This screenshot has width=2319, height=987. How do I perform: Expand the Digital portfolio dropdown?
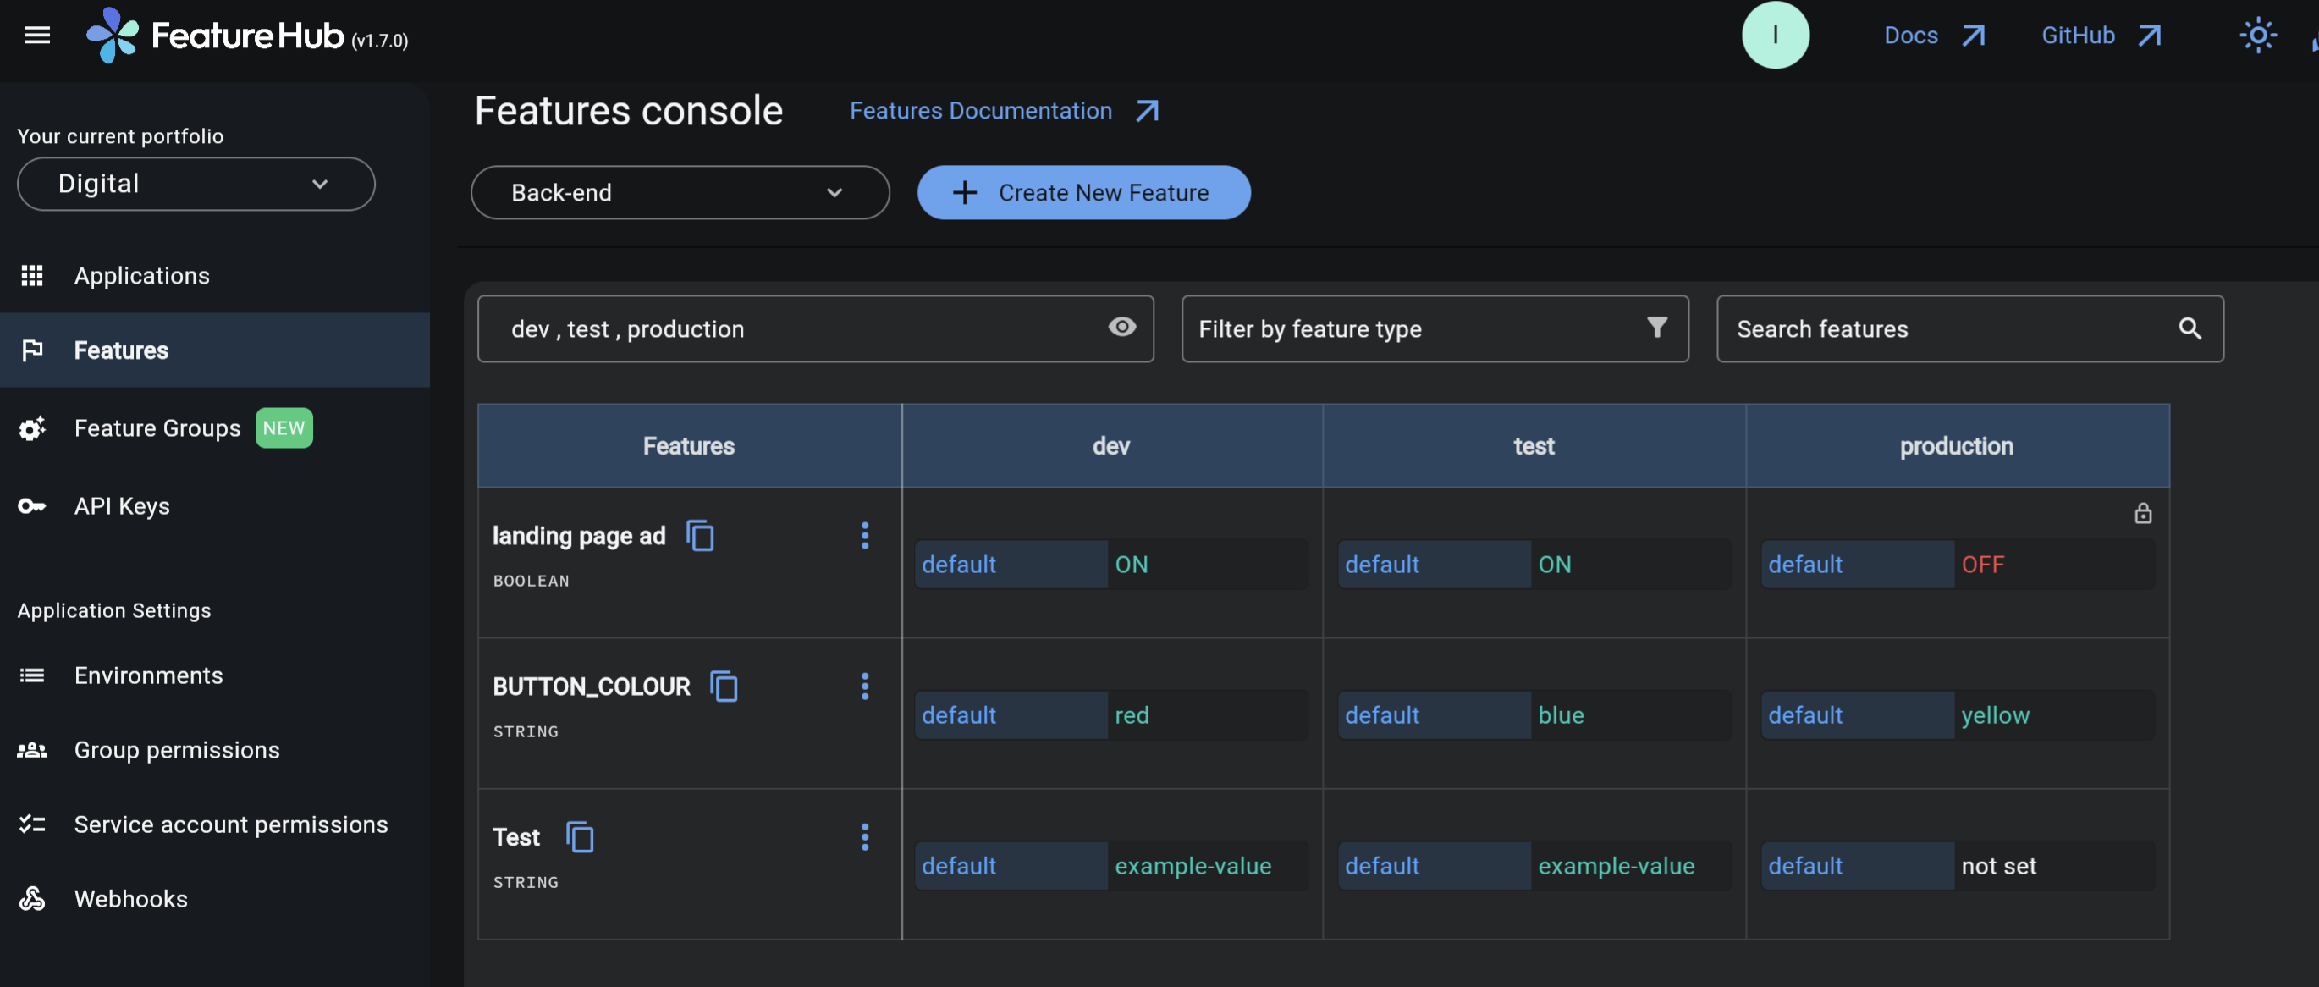196,185
